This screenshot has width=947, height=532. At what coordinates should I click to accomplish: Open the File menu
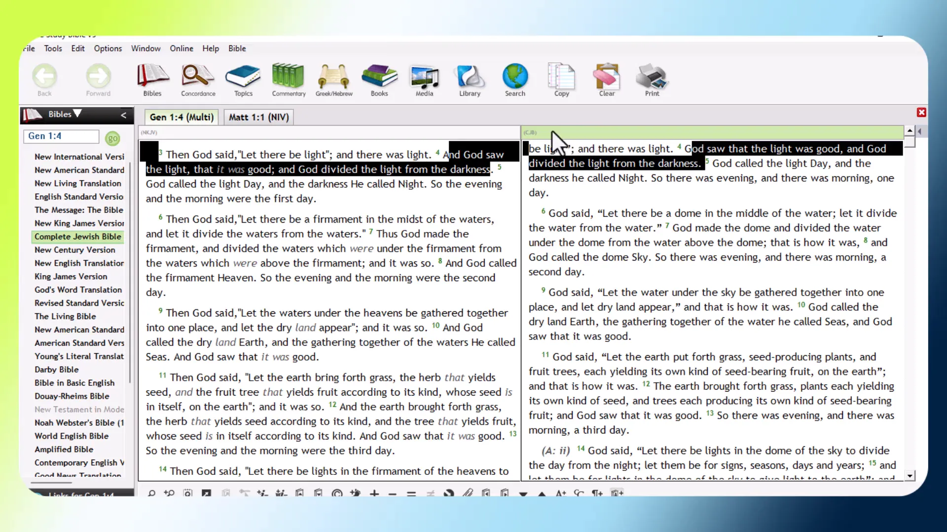(x=29, y=48)
